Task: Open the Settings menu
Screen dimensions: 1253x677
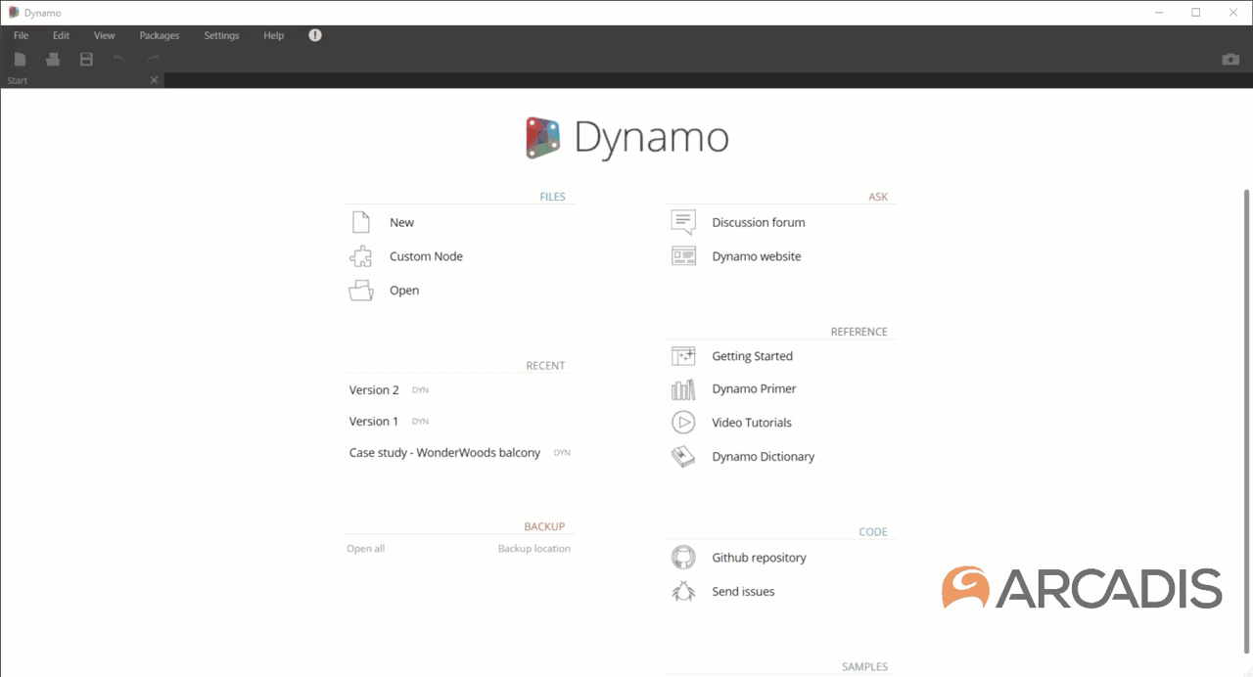Action: tap(221, 35)
